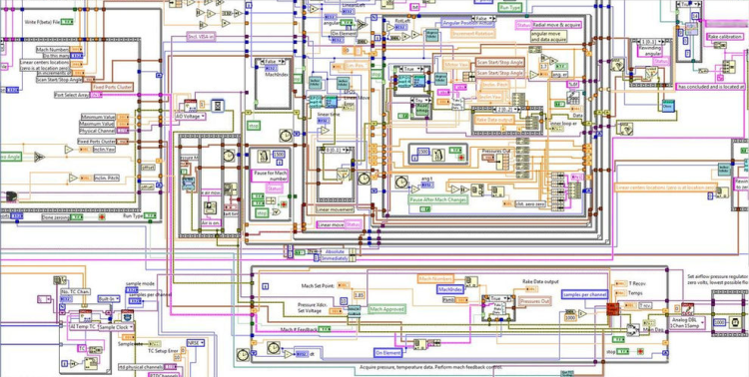Click the hourglass Elapsed Time icon near AO Voltage
749x377 pixels.
[x=218, y=105]
